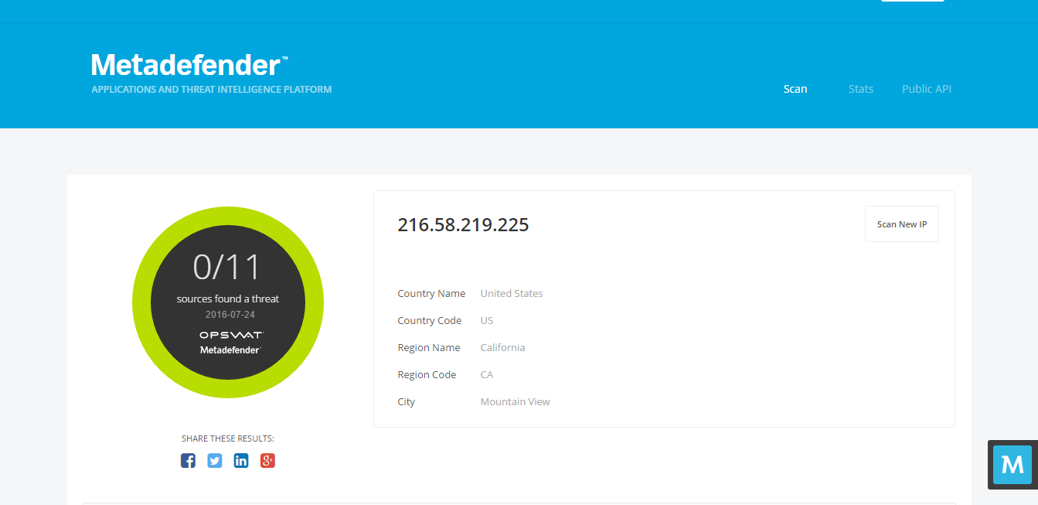1038x505 pixels.
Task: Click the Scan New IP button
Action: coord(902,224)
